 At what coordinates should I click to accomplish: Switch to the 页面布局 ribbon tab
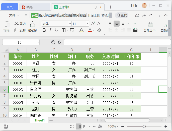[52, 15]
